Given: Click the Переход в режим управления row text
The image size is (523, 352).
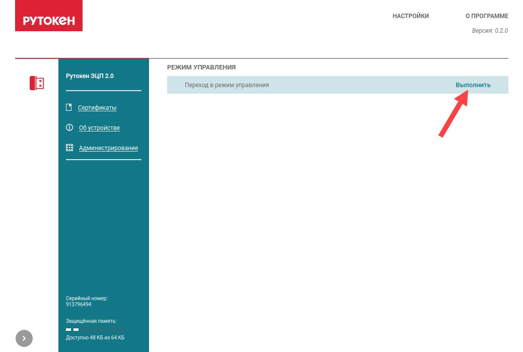Looking at the screenshot, I should [x=227, y=85].
